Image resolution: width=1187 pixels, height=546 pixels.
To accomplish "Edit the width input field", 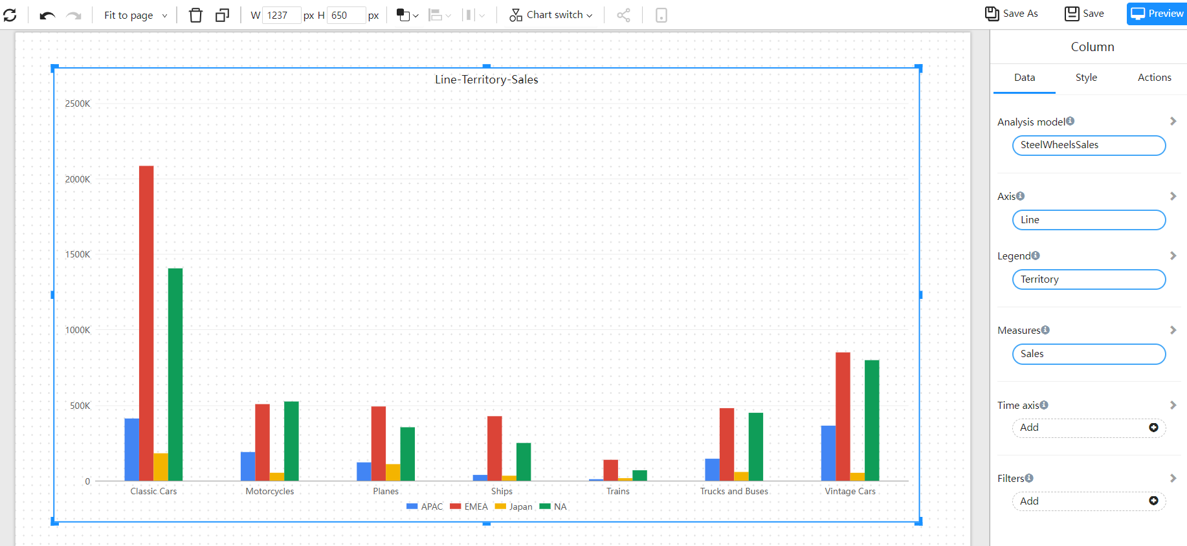I will 282,15.
